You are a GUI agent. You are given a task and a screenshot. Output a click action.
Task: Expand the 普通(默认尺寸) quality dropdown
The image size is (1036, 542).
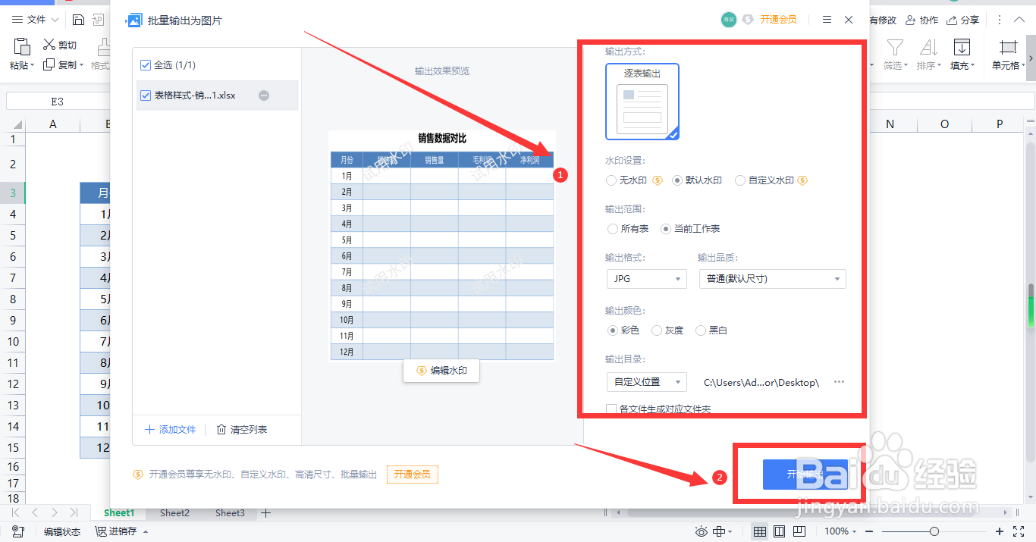[x=772, y=279]
